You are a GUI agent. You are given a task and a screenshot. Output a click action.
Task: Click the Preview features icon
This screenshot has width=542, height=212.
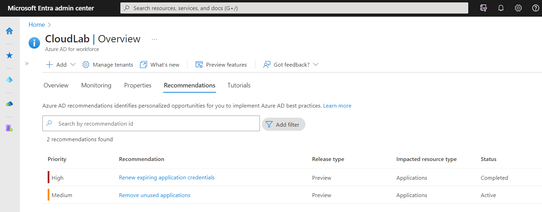coord(199,65)
